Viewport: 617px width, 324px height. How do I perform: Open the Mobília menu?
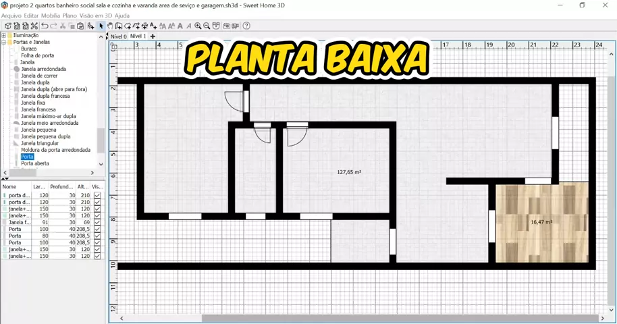(51, 15)
